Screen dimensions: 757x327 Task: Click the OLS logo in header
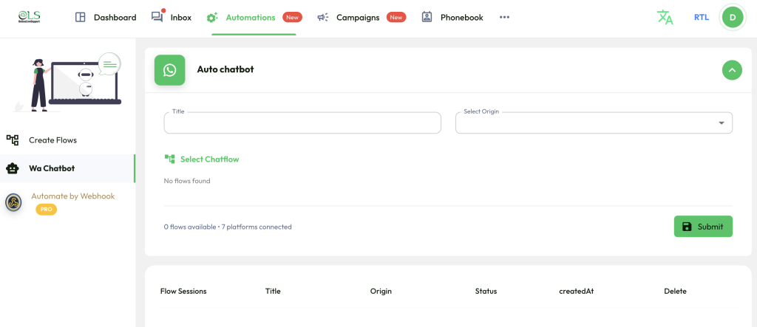tap(29, 18)
